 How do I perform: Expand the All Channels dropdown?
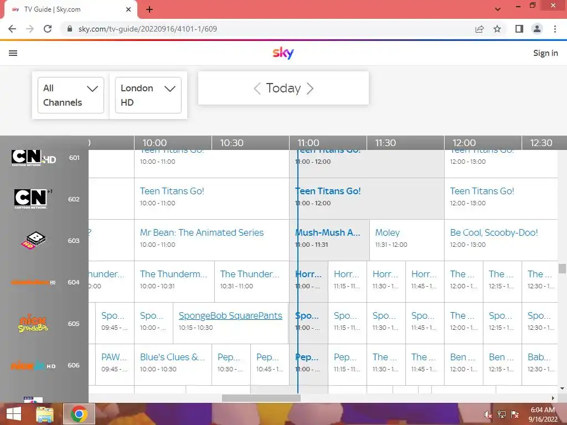(x=71, y=95)
